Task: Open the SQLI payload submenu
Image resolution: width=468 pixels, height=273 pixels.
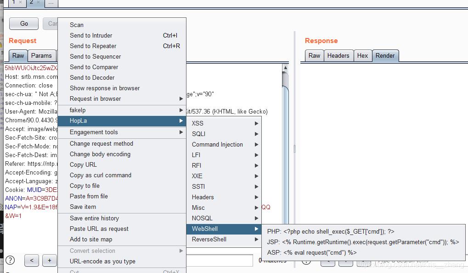Action: (x=224, y=134)
